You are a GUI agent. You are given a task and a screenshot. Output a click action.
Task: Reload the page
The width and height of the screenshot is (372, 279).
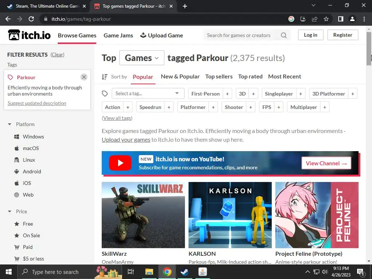point(31,19)
